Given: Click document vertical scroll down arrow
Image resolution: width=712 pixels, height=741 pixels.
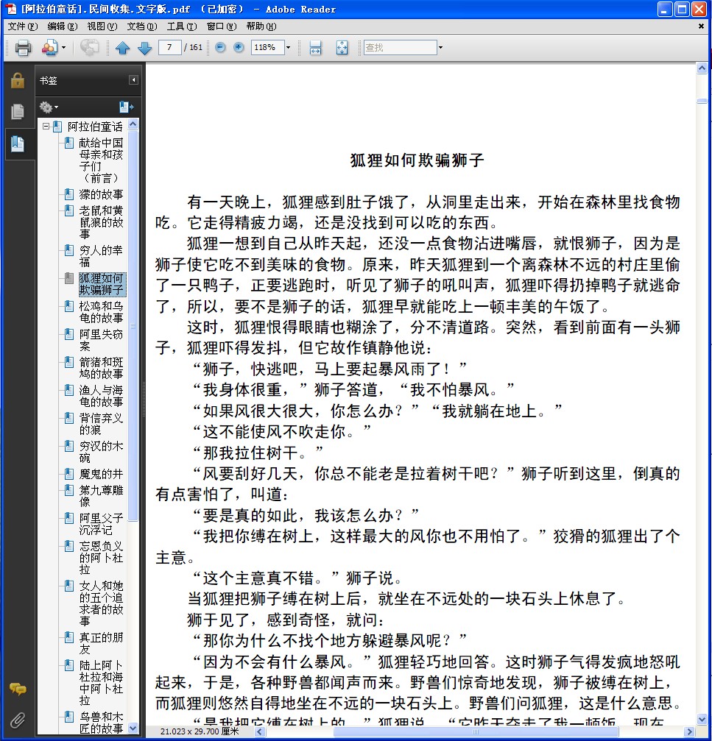Looking at the screenshot, I should [x=702, y=720].
